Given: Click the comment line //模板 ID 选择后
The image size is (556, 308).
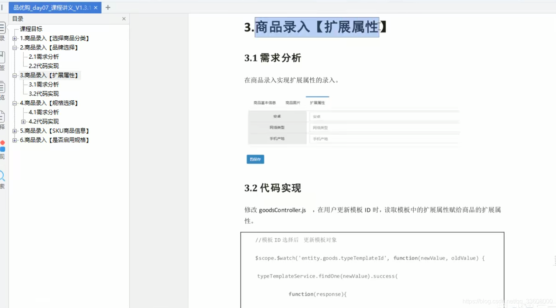Looking at the screenshot, I should coord(296,240).
